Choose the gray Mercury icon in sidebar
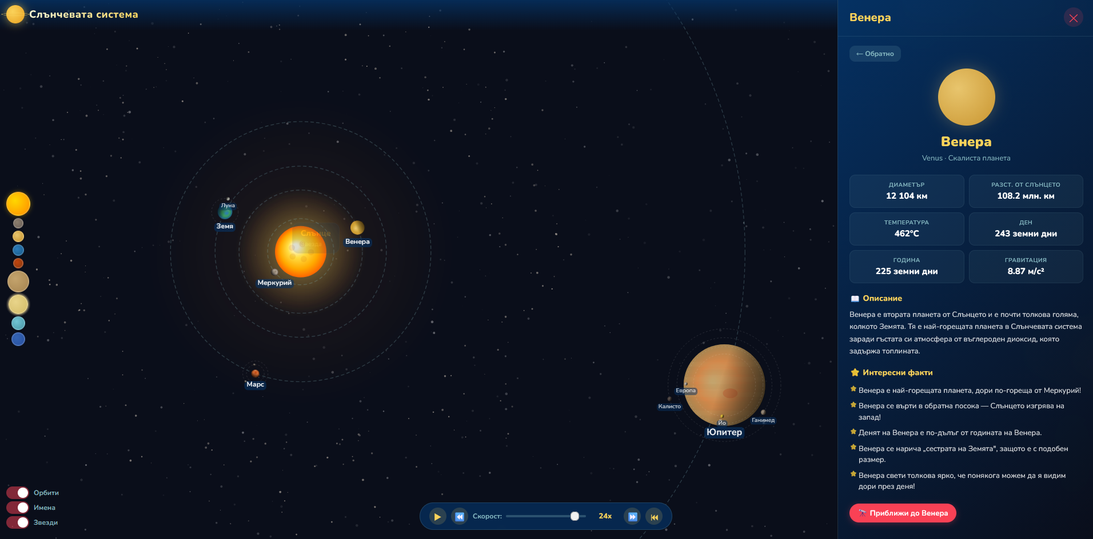1093x539 pixels. tap(18, 223)
